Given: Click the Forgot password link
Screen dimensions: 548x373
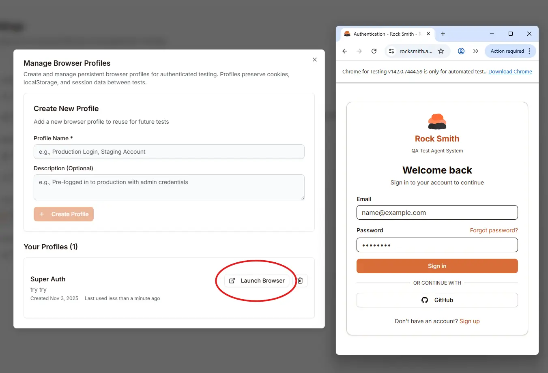Looking at the screenshot, I should (494, 230).
